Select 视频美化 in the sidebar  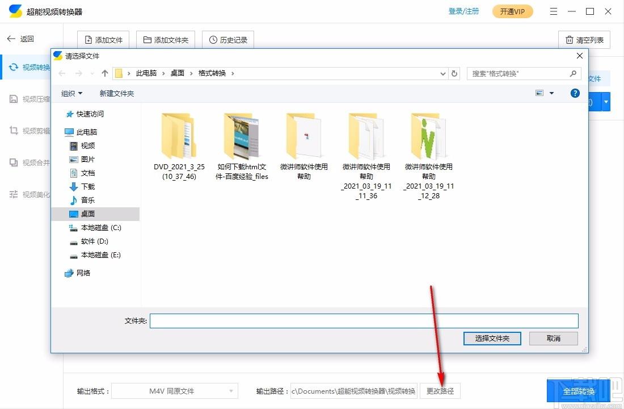click(30, 194)
